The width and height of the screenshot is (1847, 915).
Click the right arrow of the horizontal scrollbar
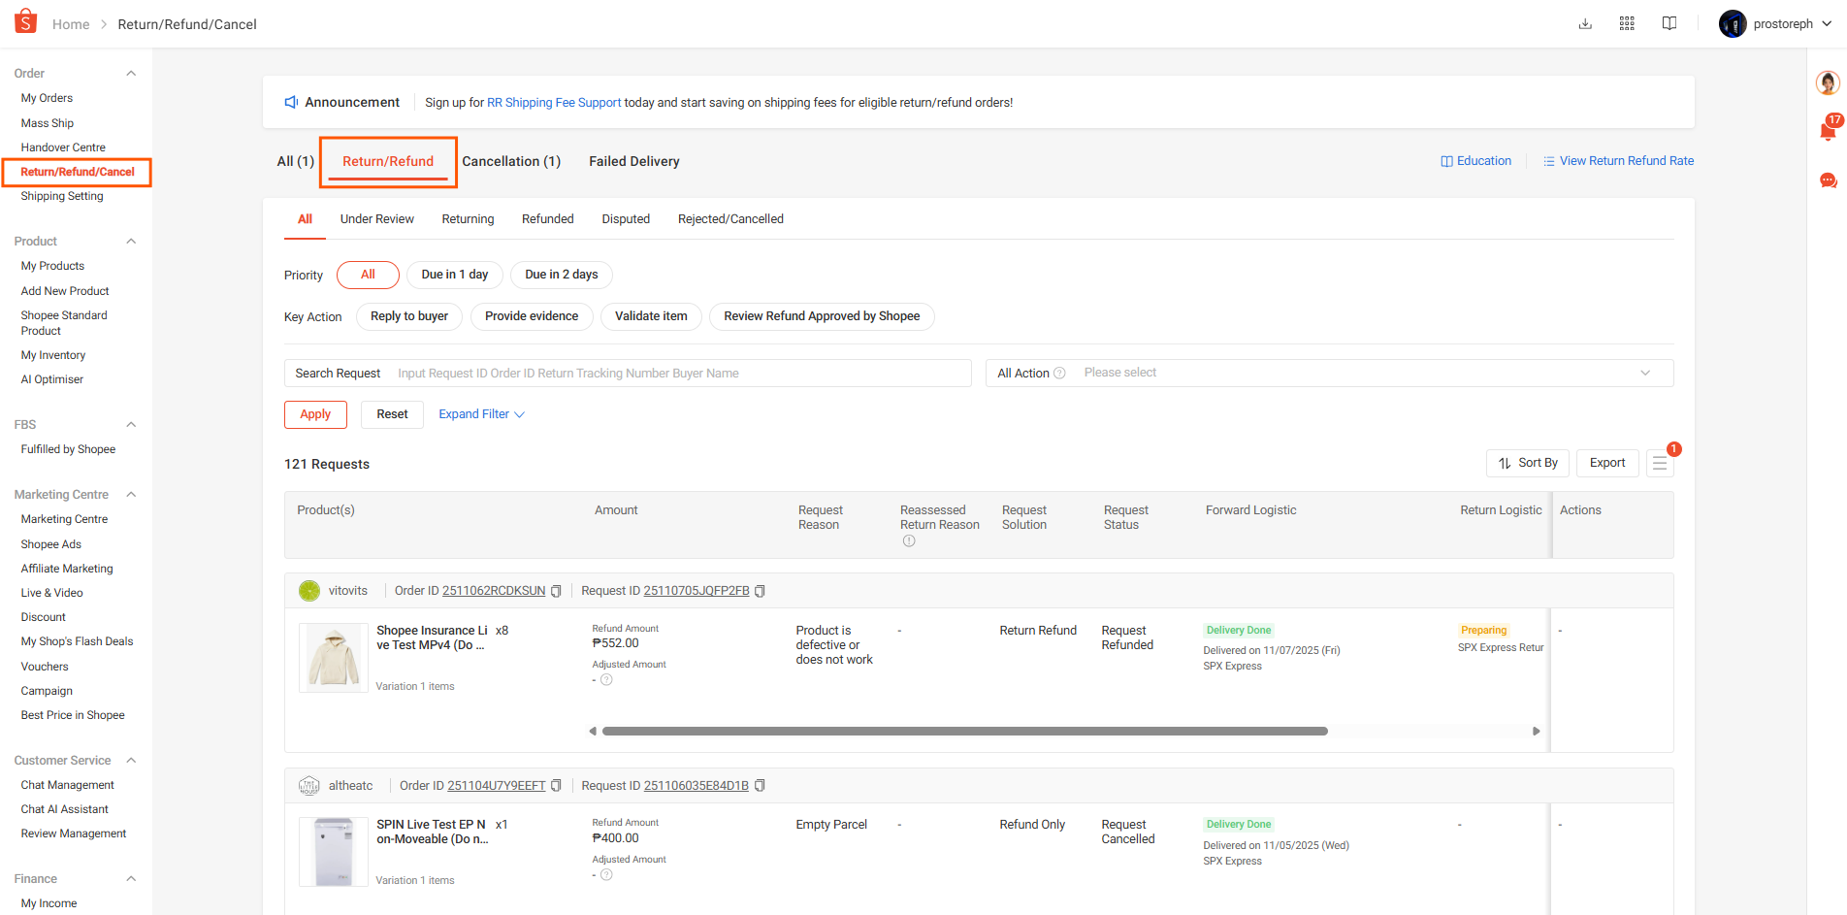1537,732
